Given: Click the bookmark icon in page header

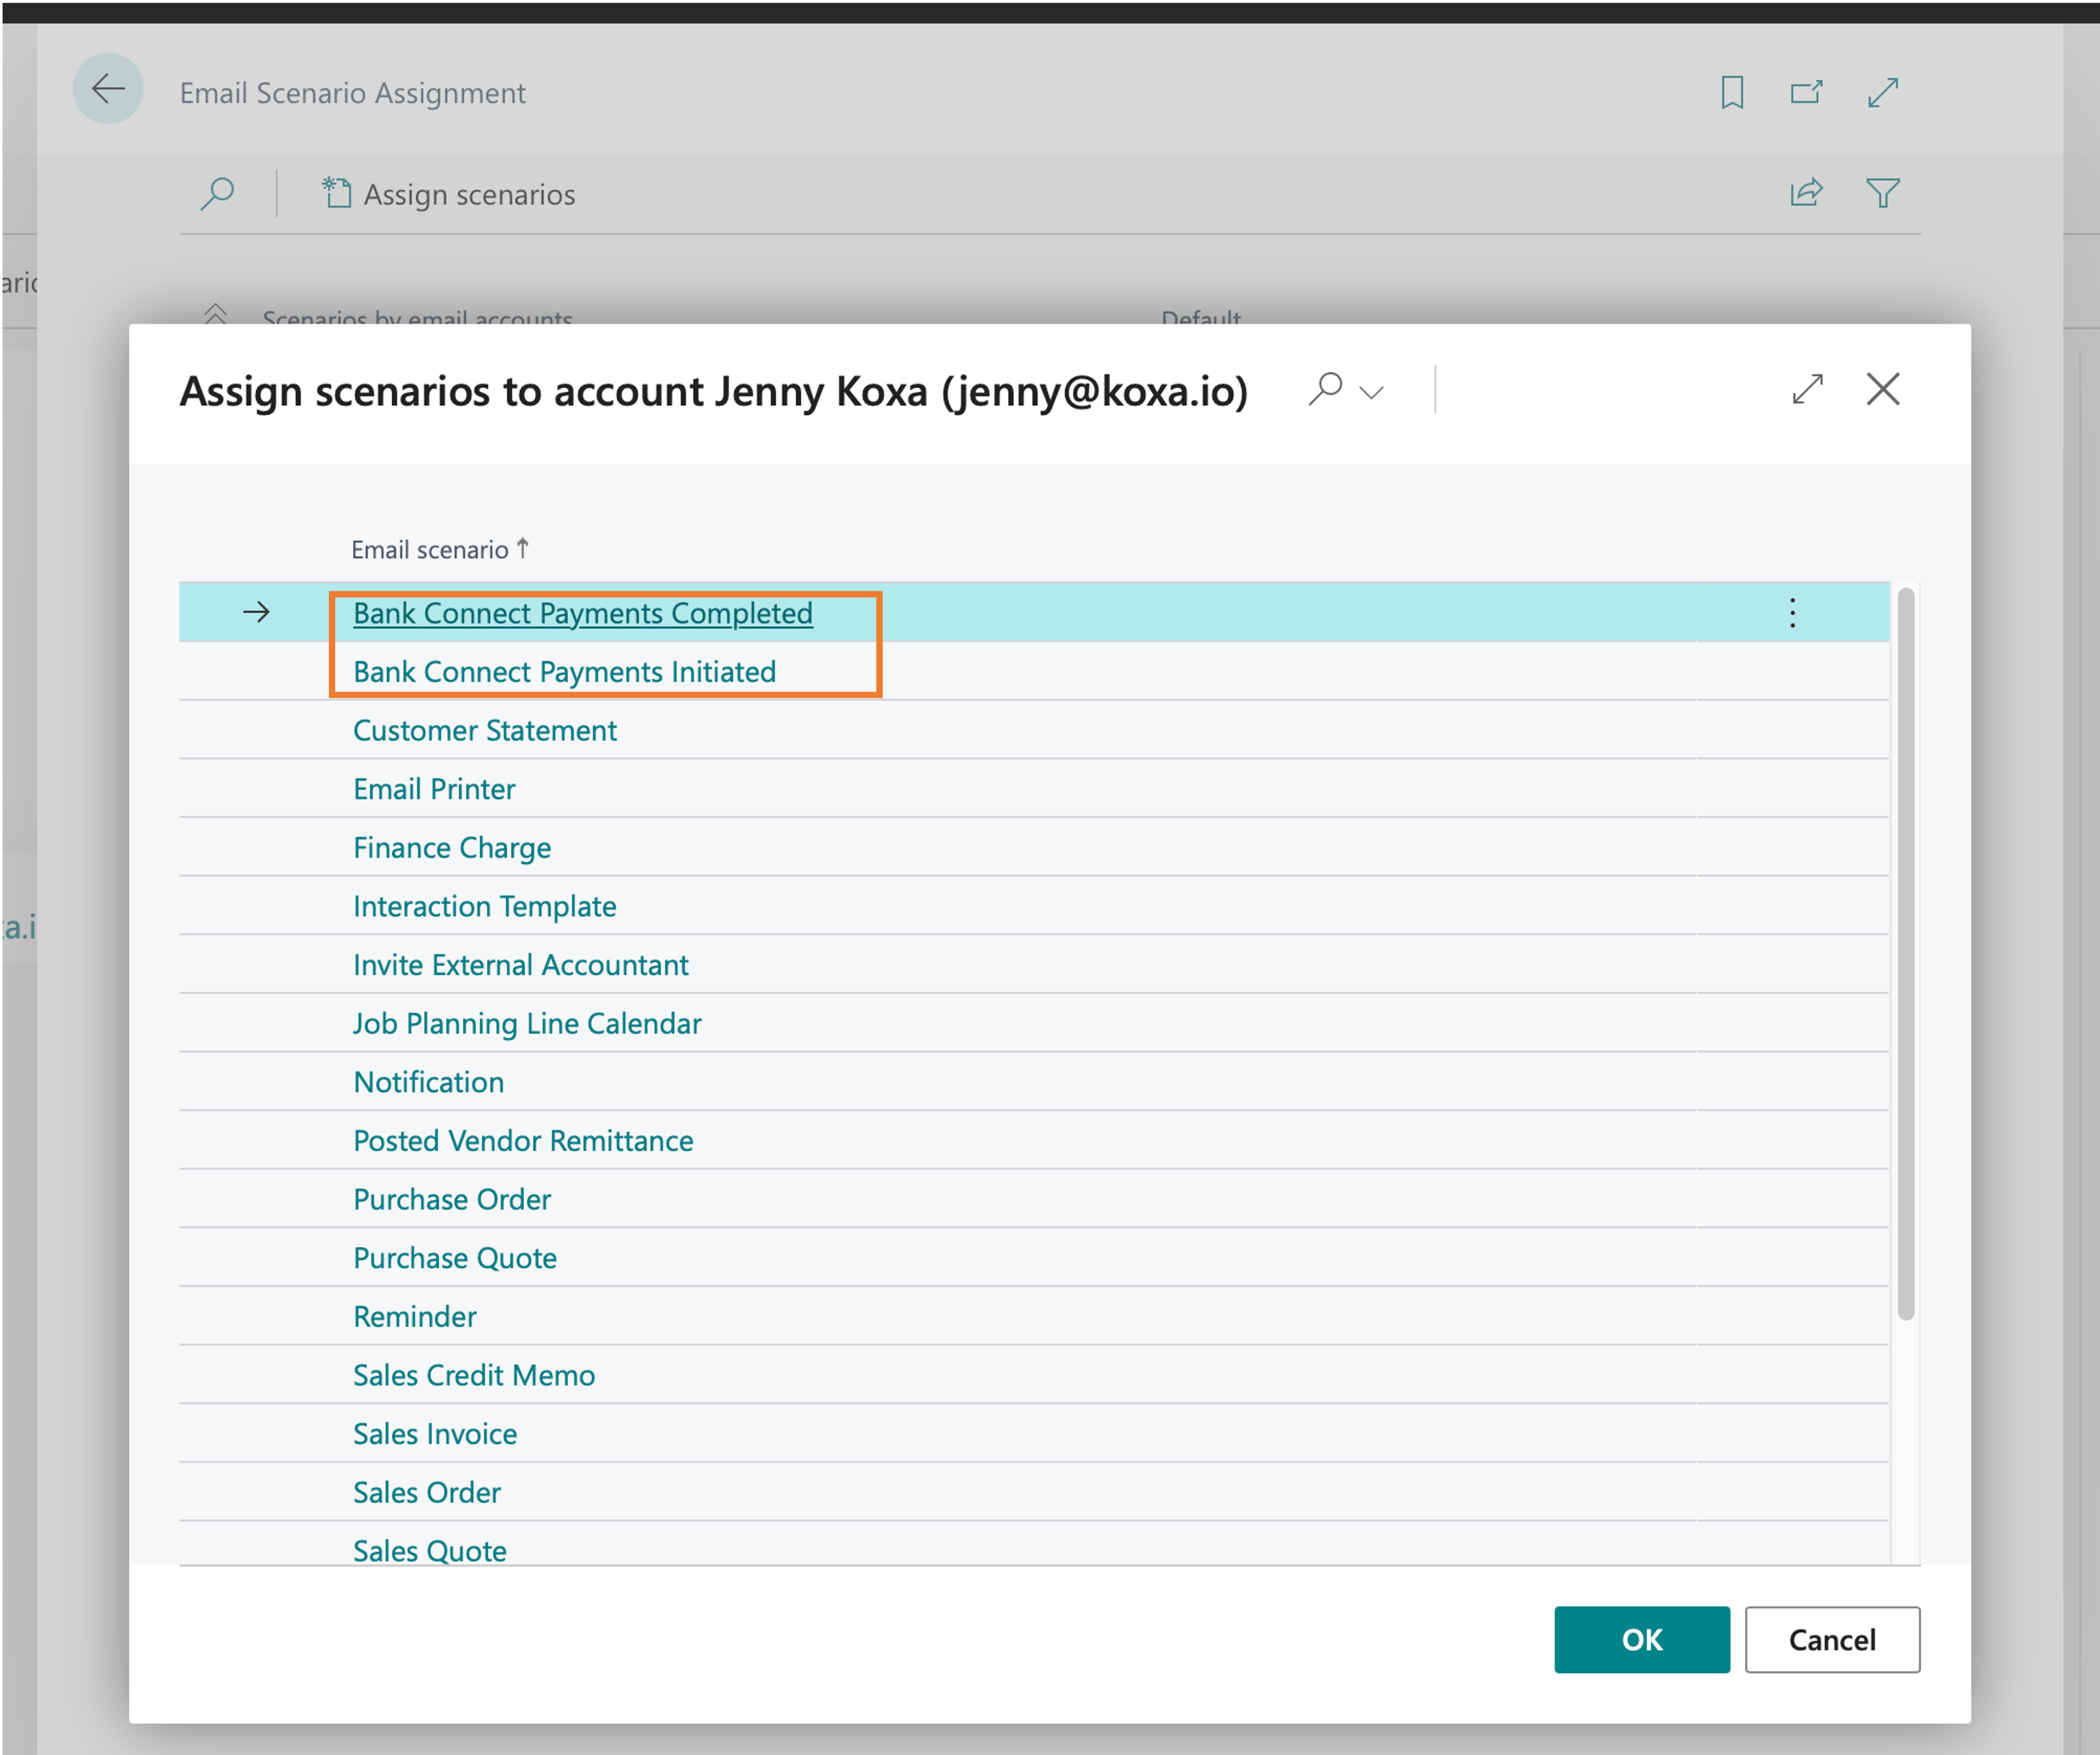Looking at the screenshot, I should (1732, 93).
